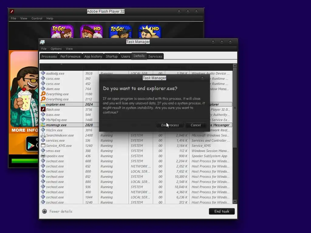Viewport: 311px width, 233px height.
Task: Click Cancel in the confirmation dialog
Action: [x=196, y=125]
